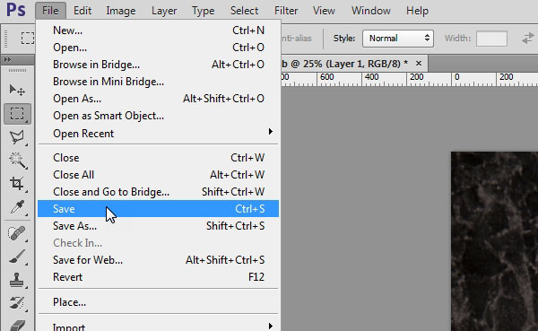Expand the Open Recent submenu
This screenshot has height=331, width=538.
click(158, 134)
